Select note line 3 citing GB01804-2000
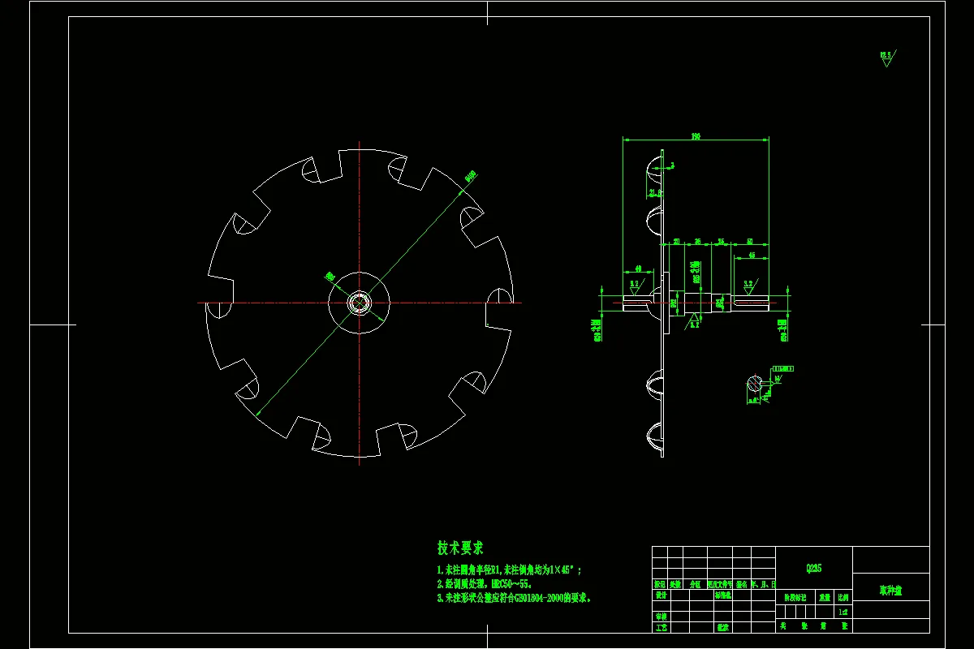Viewport: 974px width, 649px height. (x=514, y=598)
